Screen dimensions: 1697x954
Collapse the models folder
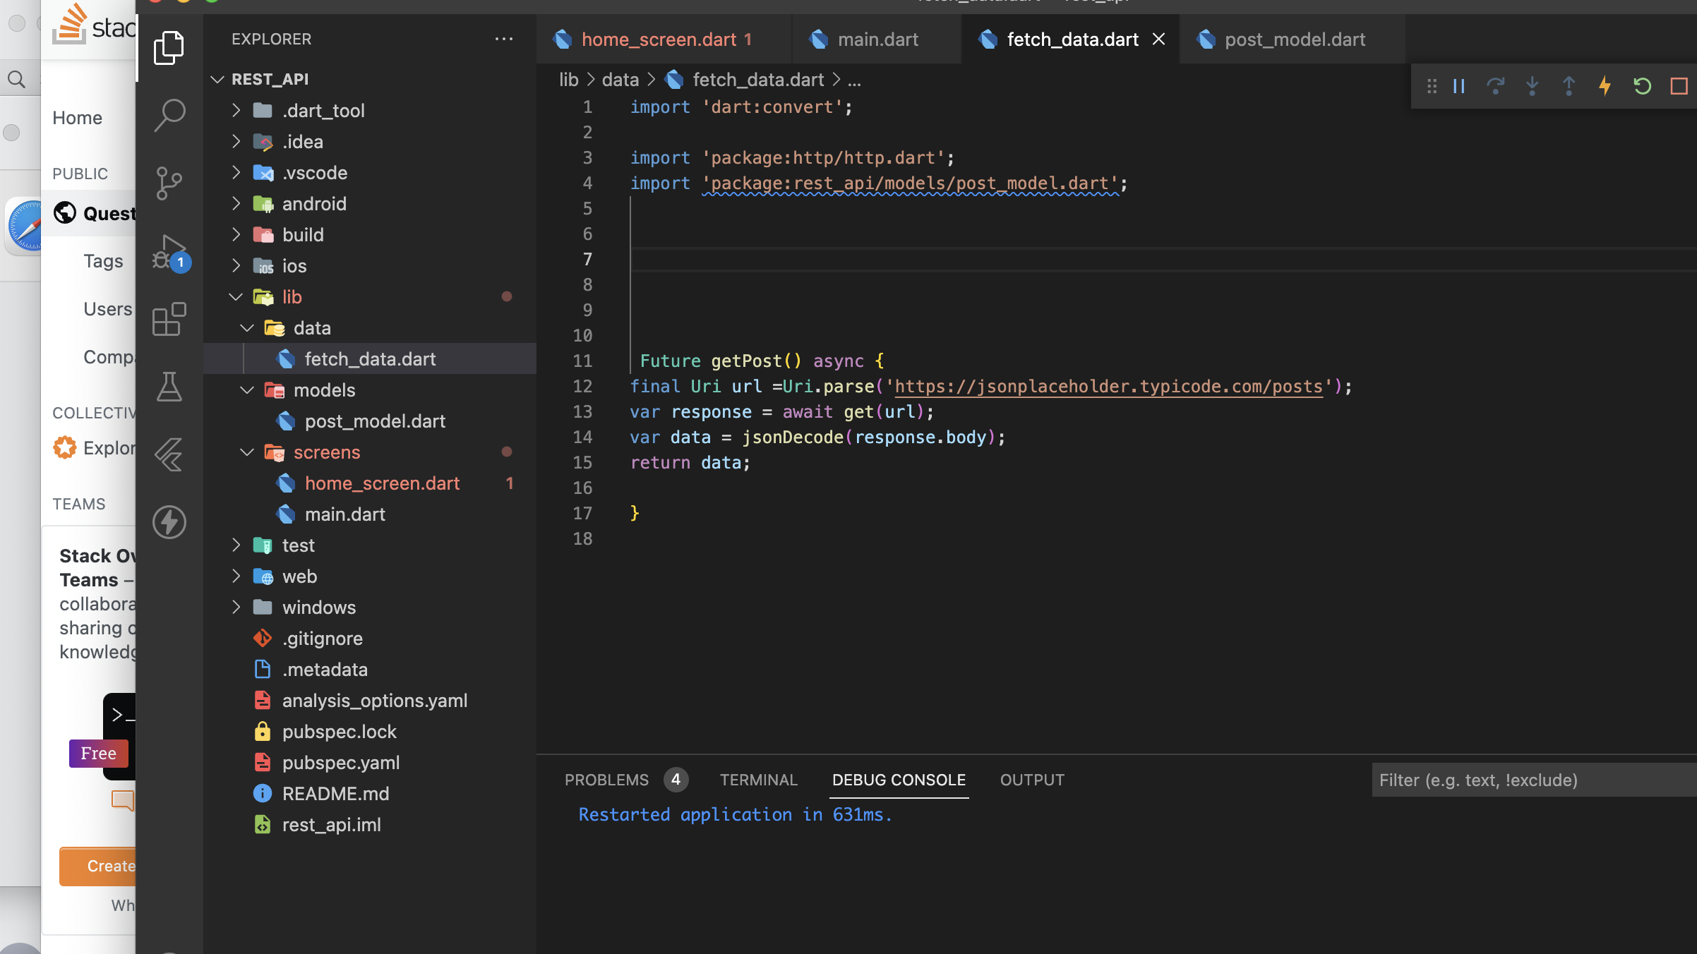click(x=370, y=390)
